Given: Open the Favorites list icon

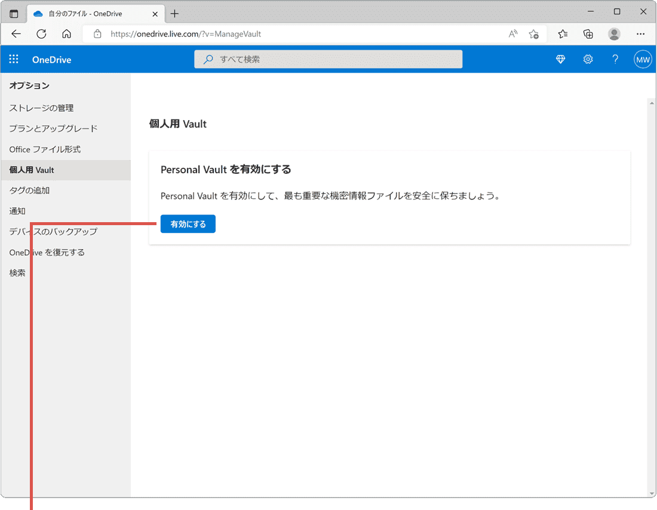Looking at the screenshot, I should (563, 34).
